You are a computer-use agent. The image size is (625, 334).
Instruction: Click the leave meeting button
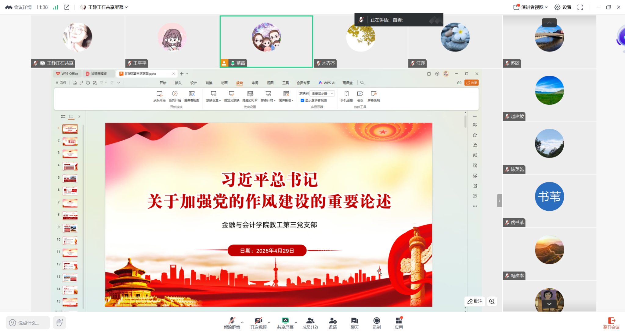tap(611, 323)
